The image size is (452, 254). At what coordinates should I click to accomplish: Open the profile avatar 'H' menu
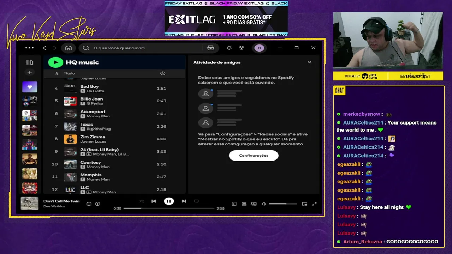259,48
